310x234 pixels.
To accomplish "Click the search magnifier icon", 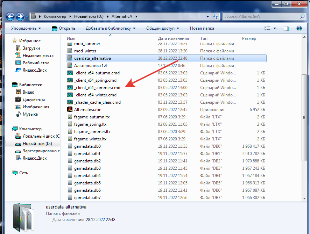I will pyautogui.click(x=302, y=16).
